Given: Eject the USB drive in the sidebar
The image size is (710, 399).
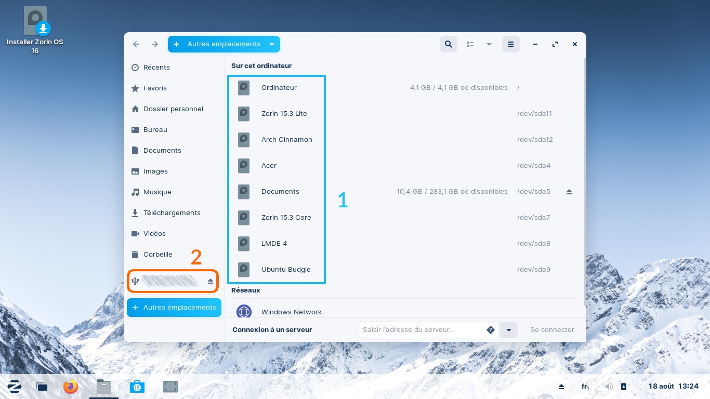Looking at the screenshot, I should tap(211, 281).
